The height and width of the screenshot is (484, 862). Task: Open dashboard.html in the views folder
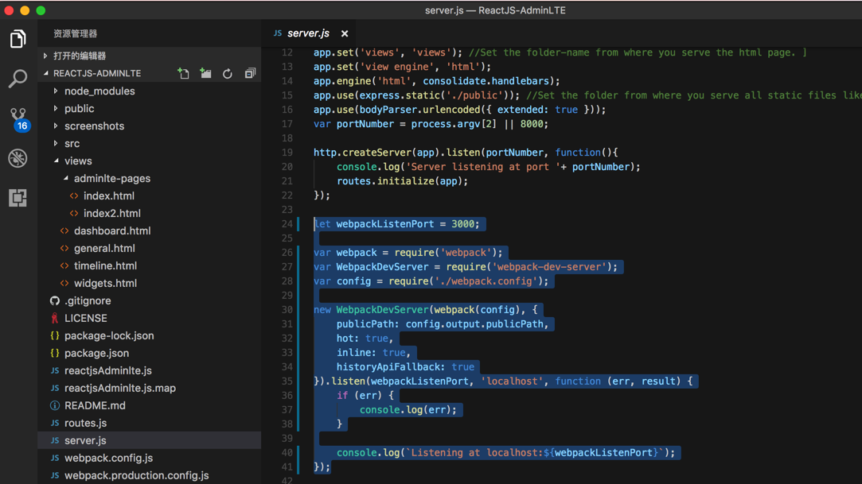(x=111, y=230)
